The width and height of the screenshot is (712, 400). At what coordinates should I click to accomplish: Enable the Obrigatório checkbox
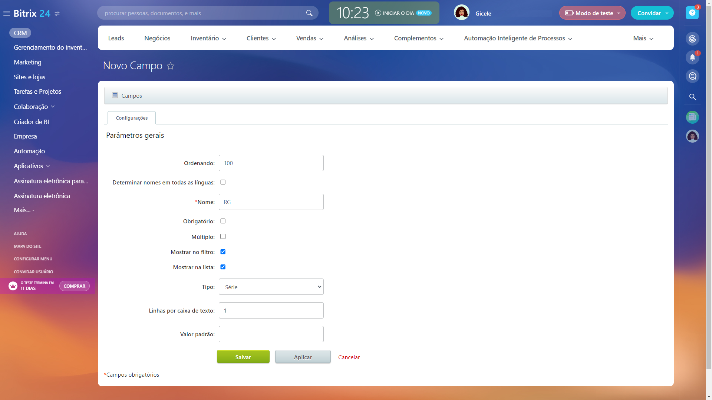click(223, 221)
